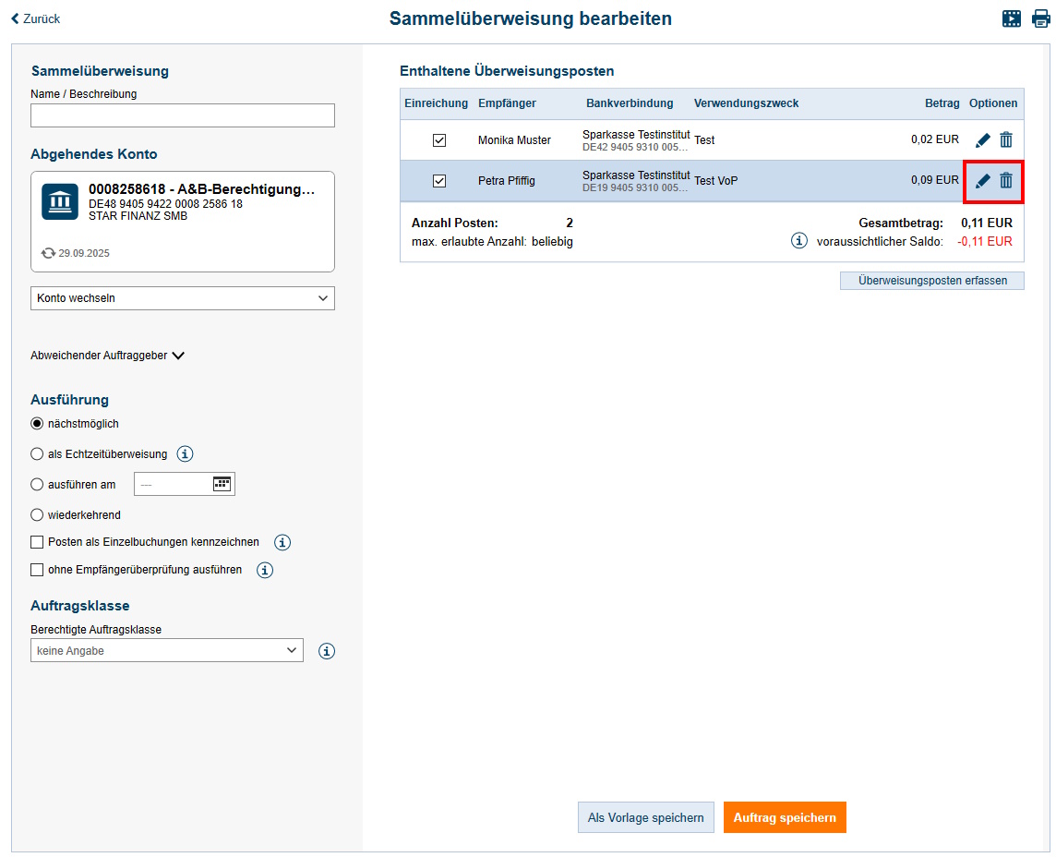1056x857 pixels.
Task: Open the Konto wechseln dropdown
Action: [182, 297]
